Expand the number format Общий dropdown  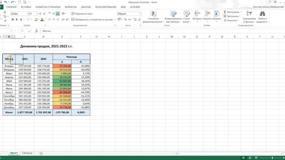pyautogui.click(x=140, y=14)
